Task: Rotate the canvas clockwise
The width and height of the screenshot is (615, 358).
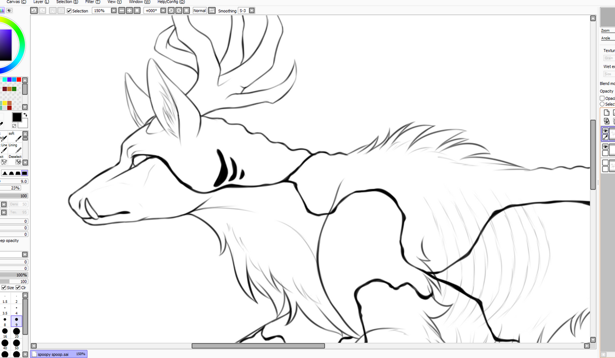Action: point(179,11)
